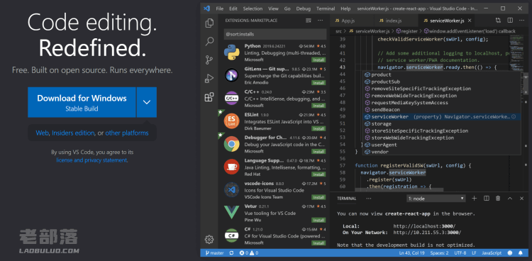Click 'register' breadcrumb in editor
This screenshot has height=261, width=532.
(406, 31)
